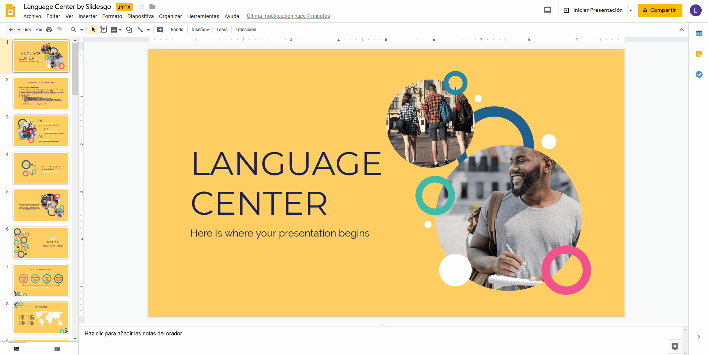708x355 pixels.
Task: Expand the new slide layout dropdown arrow
Action: (x=19, y=30)
